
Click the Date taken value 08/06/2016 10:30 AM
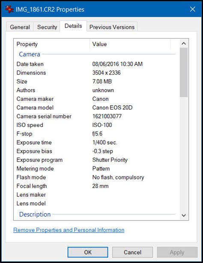117,64
